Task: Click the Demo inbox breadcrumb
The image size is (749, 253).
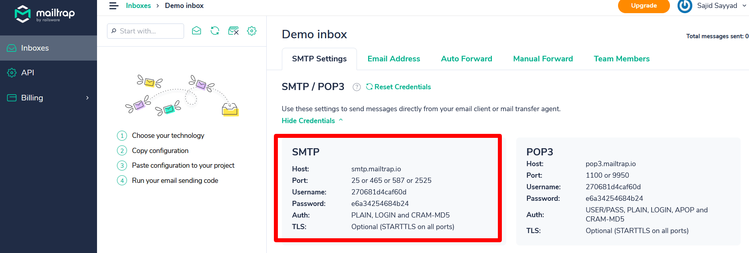Action: [x=184, y=6]
